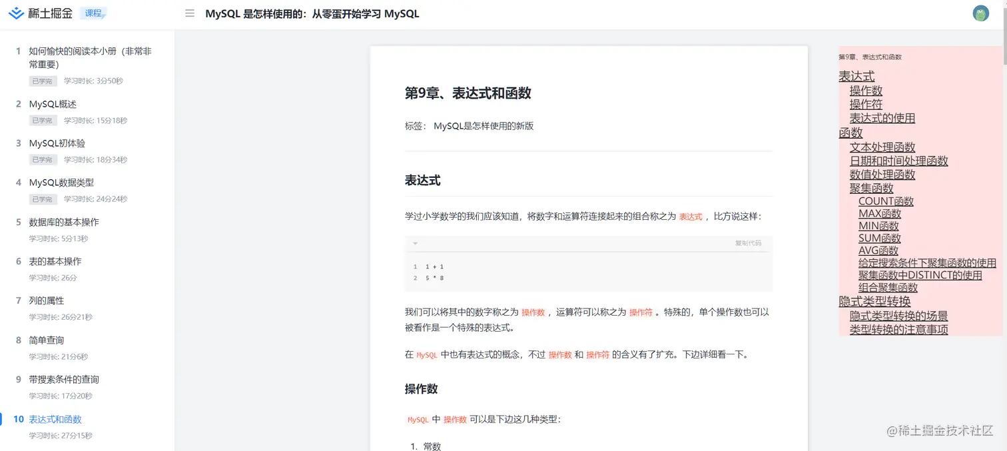Screen dimensions: 1007x451
Task: Go to 隐式类型转换 in contents
Action: coord(874,301)
